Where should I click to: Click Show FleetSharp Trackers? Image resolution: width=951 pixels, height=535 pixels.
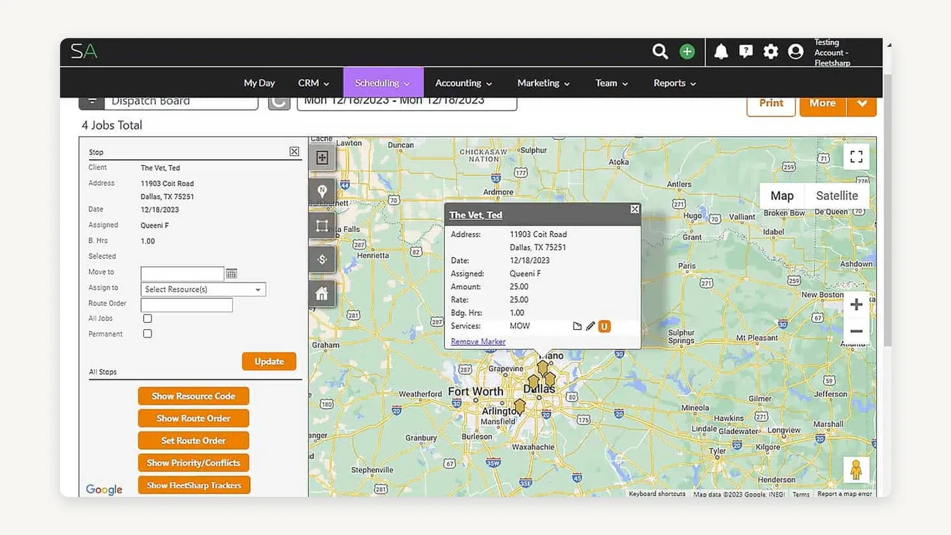194,485
